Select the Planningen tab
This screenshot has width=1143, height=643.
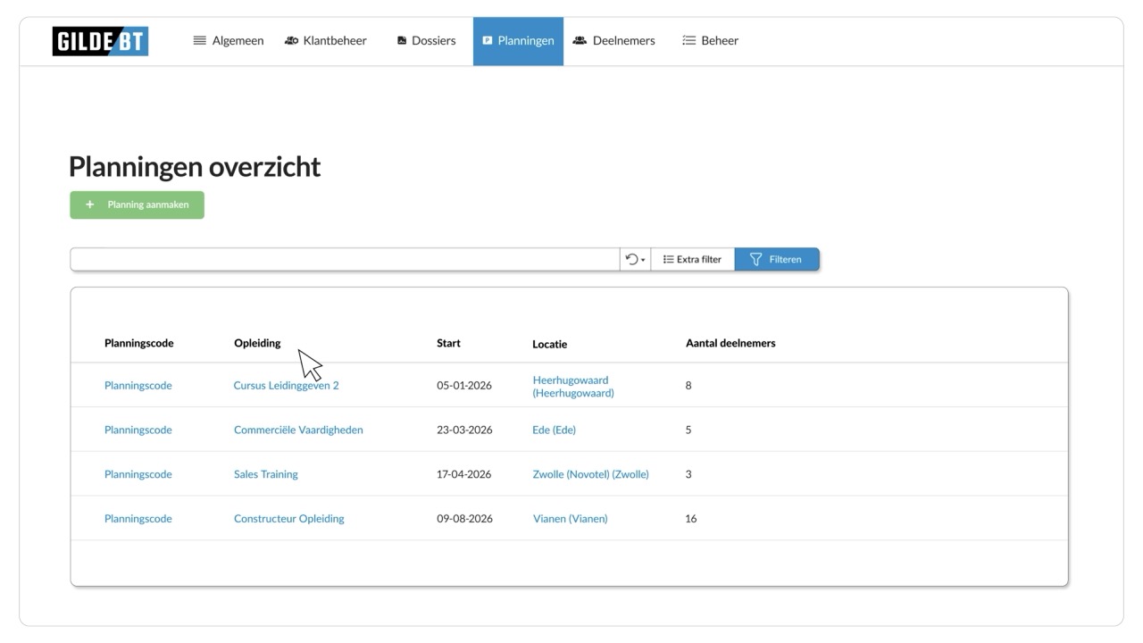tap(518, 41)
